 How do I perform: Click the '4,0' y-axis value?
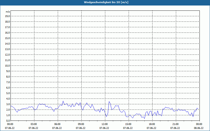click(x=8, y=99)
